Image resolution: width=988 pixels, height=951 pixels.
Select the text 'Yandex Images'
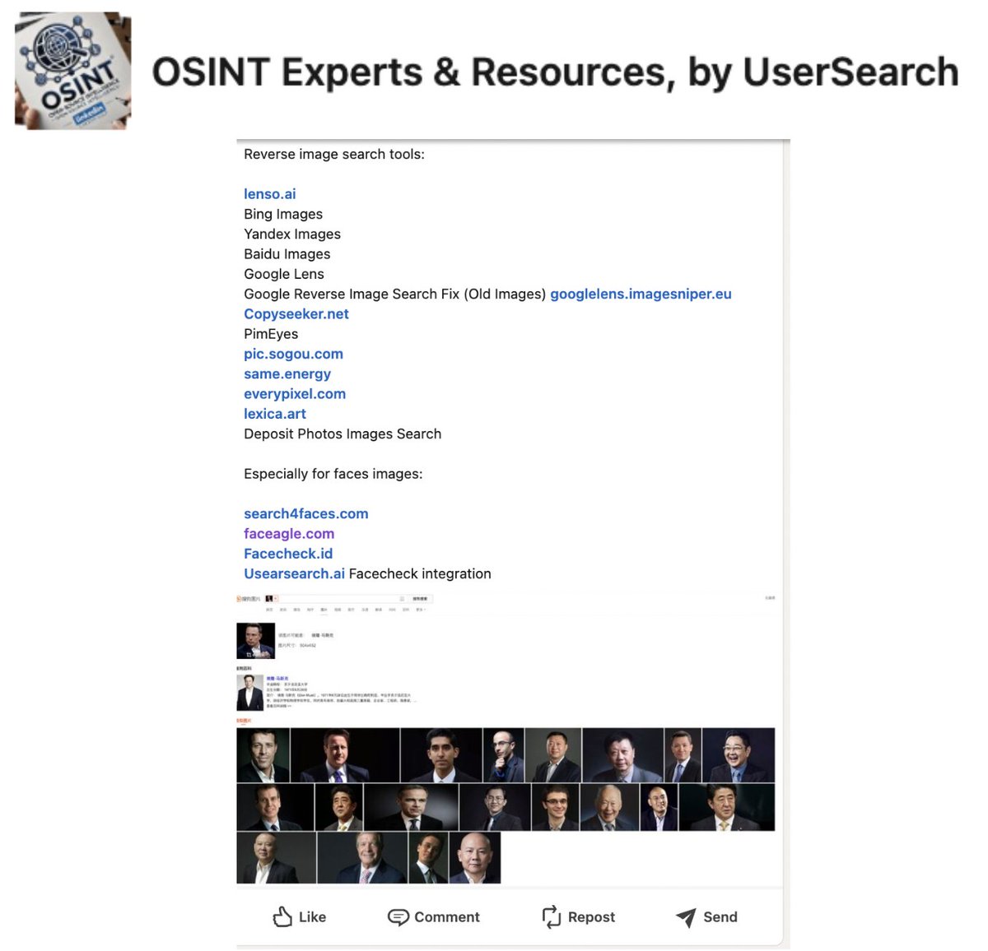click(x=292, y=234)
